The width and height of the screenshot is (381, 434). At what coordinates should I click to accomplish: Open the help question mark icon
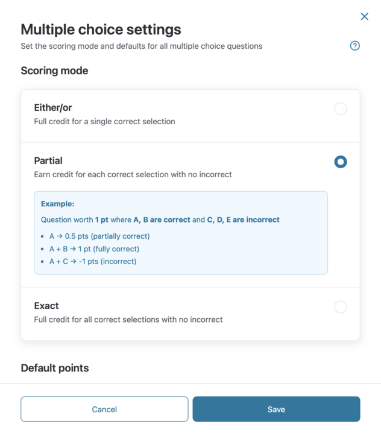click(355, 46)
